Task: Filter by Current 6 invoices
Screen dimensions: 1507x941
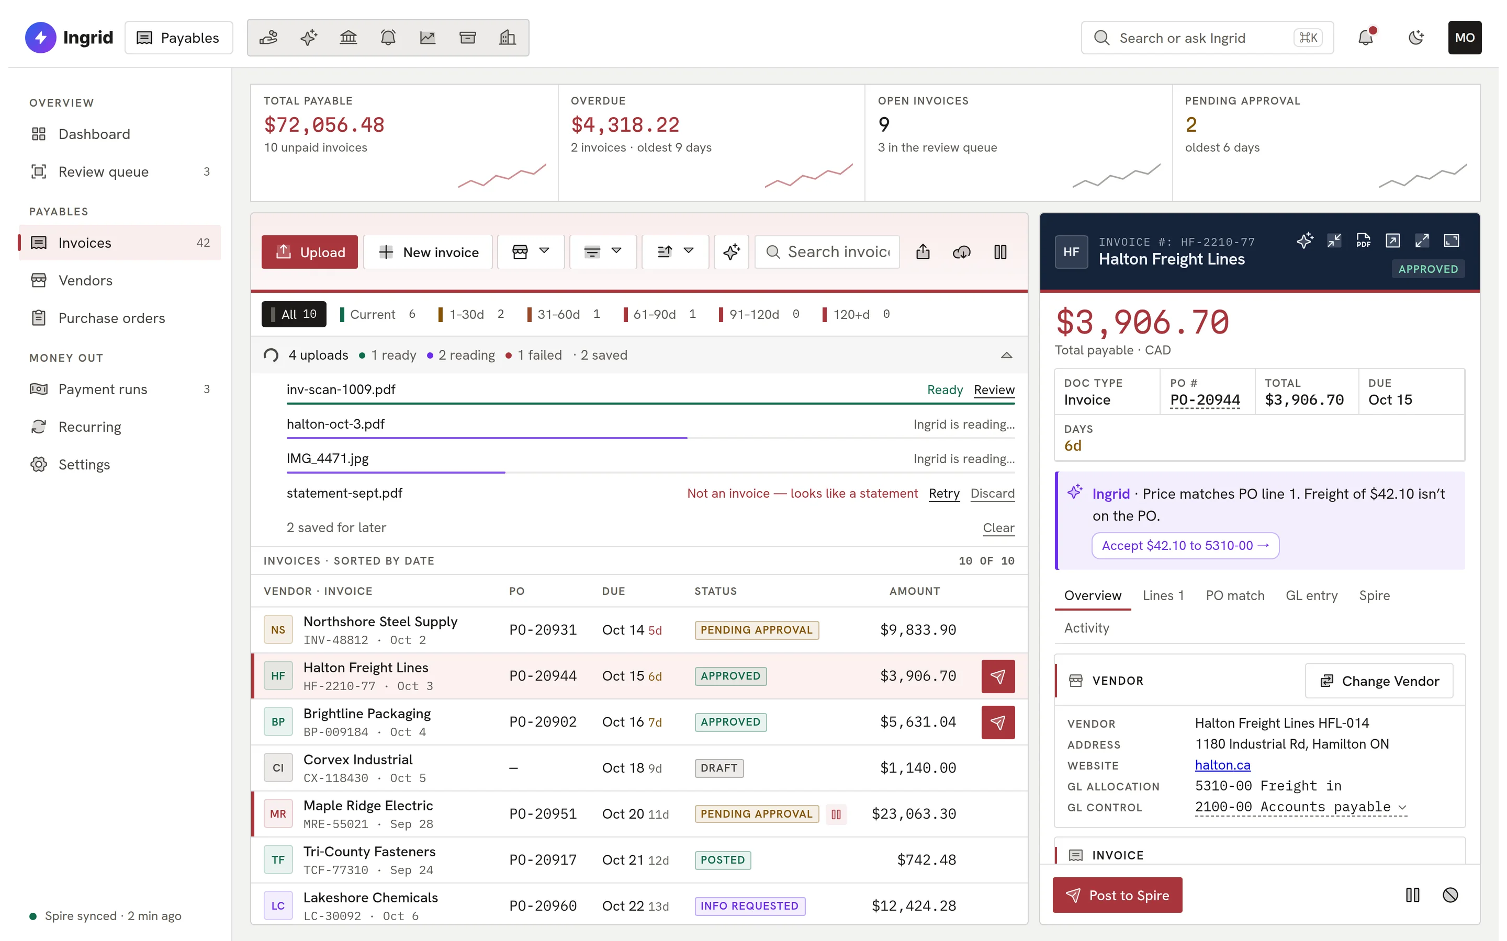Action: point(377,314)
